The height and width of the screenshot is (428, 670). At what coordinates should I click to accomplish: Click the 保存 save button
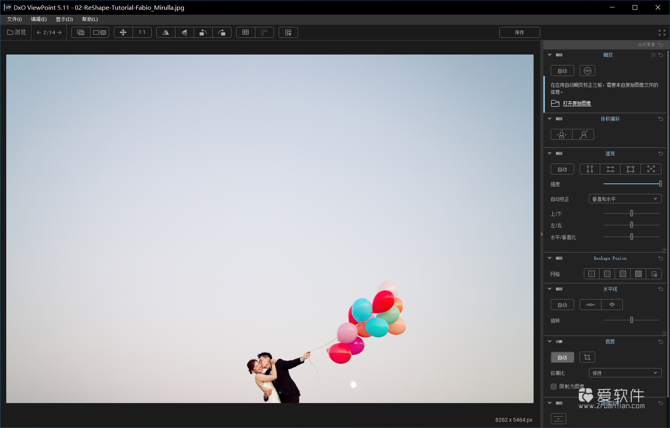[x=519, y=32]
